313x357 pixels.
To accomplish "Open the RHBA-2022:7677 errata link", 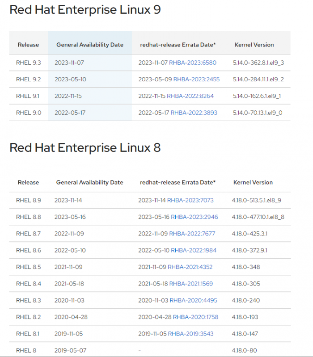I will 192,234.
